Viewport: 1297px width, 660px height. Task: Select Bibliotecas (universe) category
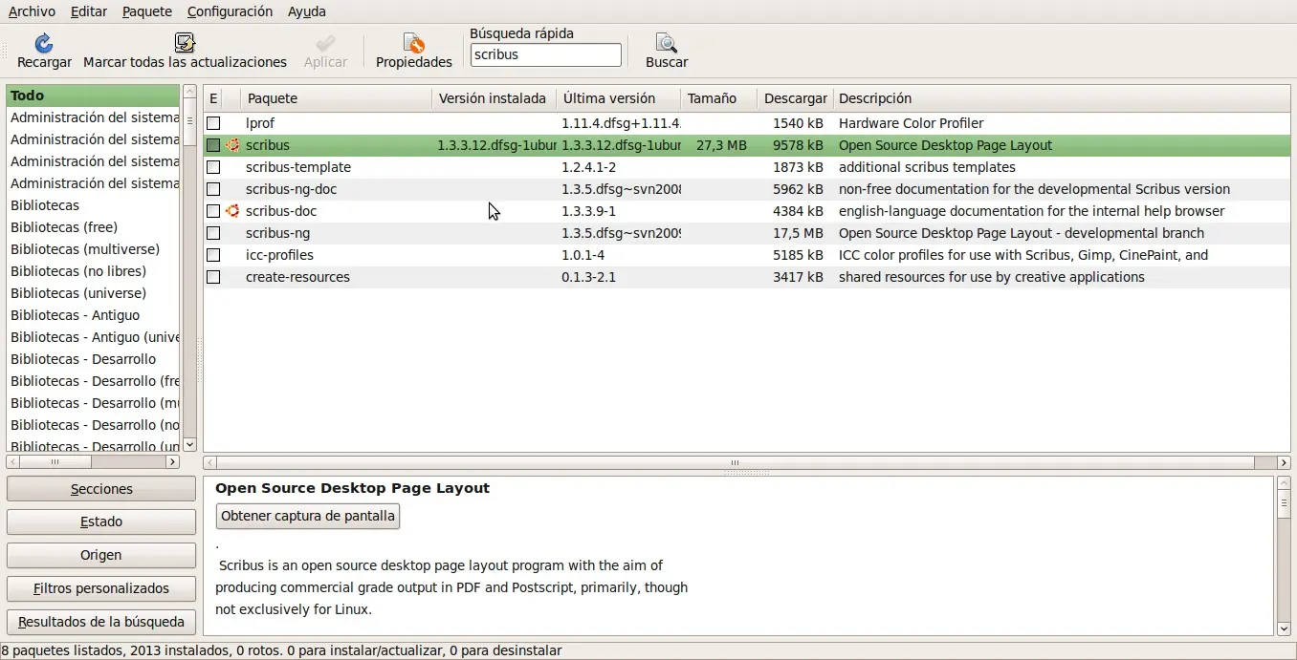pos(94,293)
